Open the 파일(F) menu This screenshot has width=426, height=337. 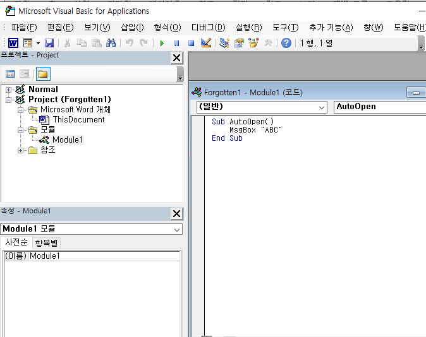coord(24,27)
